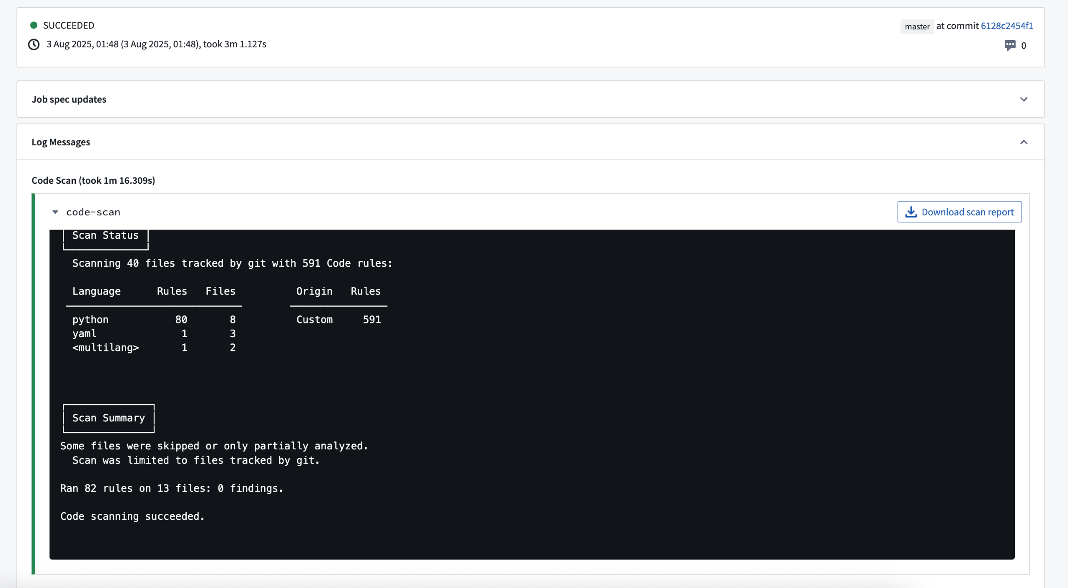The image size is (1068, 588).
Task: Select the Code Scan log section heading
Action: pos(93,180)
